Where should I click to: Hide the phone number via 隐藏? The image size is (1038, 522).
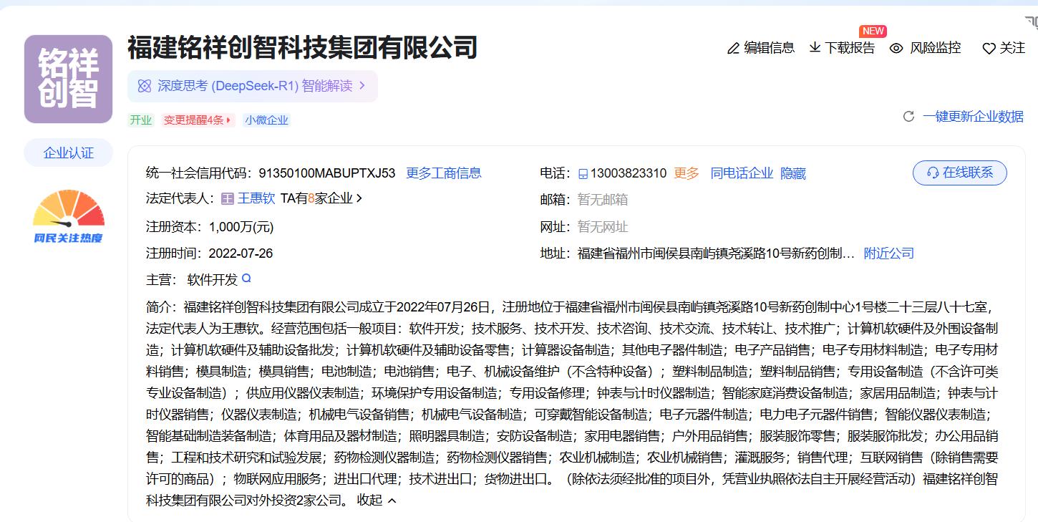[x=792, y=173]
